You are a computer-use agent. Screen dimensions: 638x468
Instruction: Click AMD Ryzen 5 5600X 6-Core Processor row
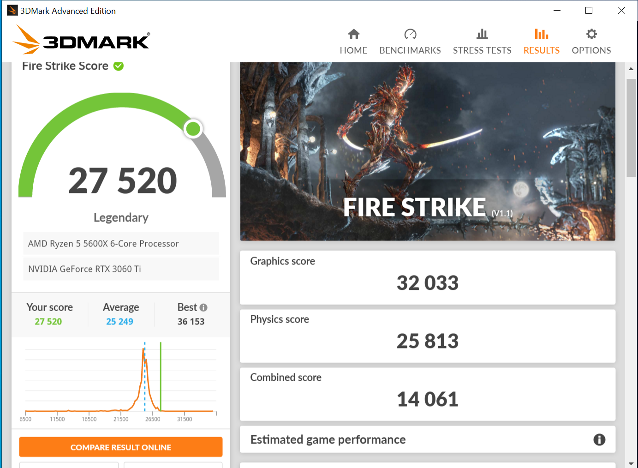click(121, 244)
